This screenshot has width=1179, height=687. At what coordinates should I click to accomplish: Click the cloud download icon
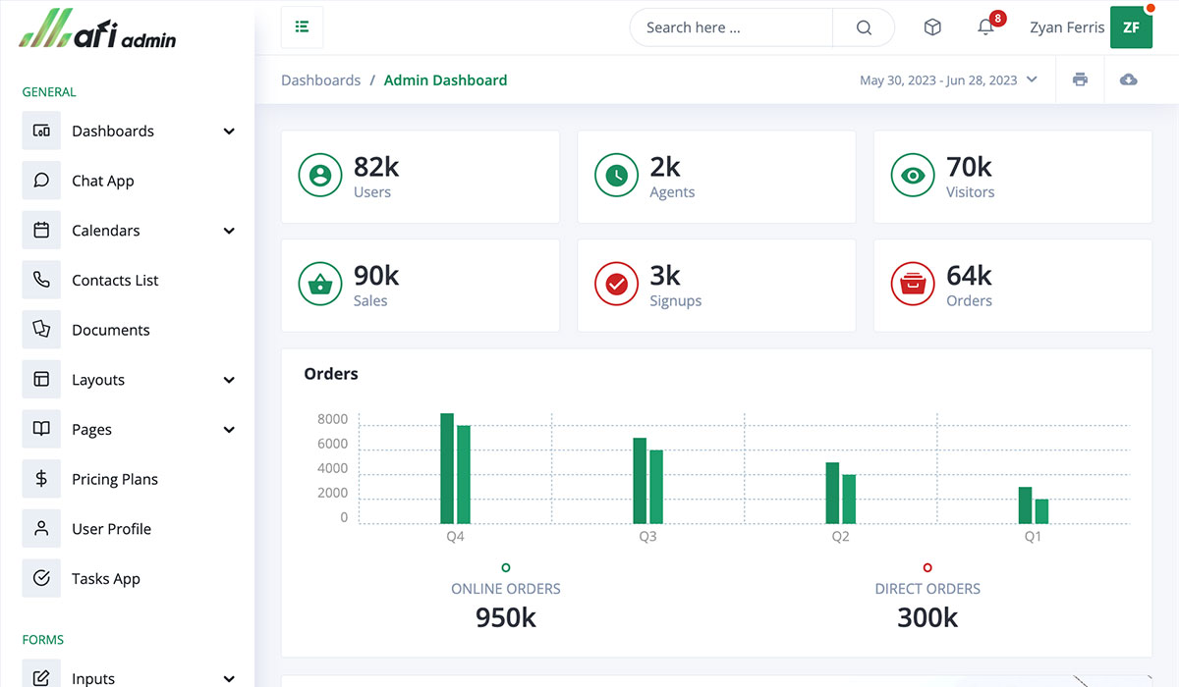pyautogui.click(x=1128, y=79)
